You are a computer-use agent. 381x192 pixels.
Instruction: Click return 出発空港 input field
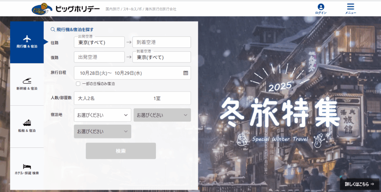[x=99, y=57]
